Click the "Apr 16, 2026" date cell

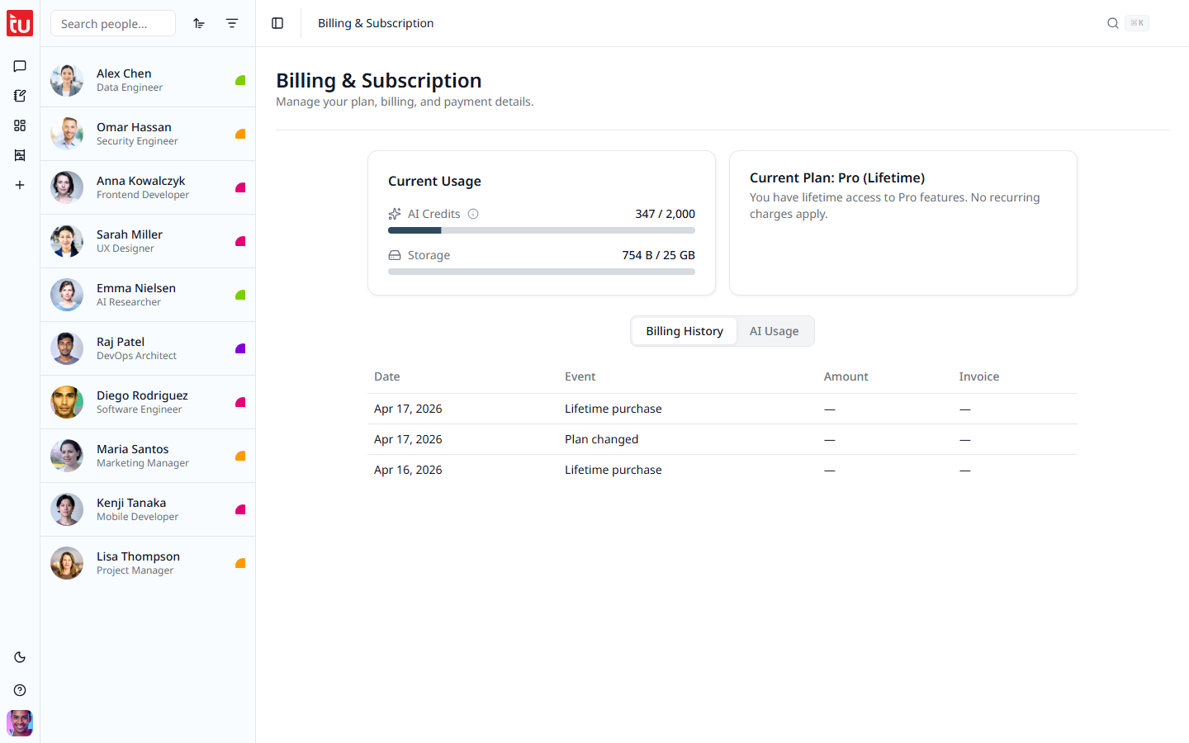pos(408,470)
